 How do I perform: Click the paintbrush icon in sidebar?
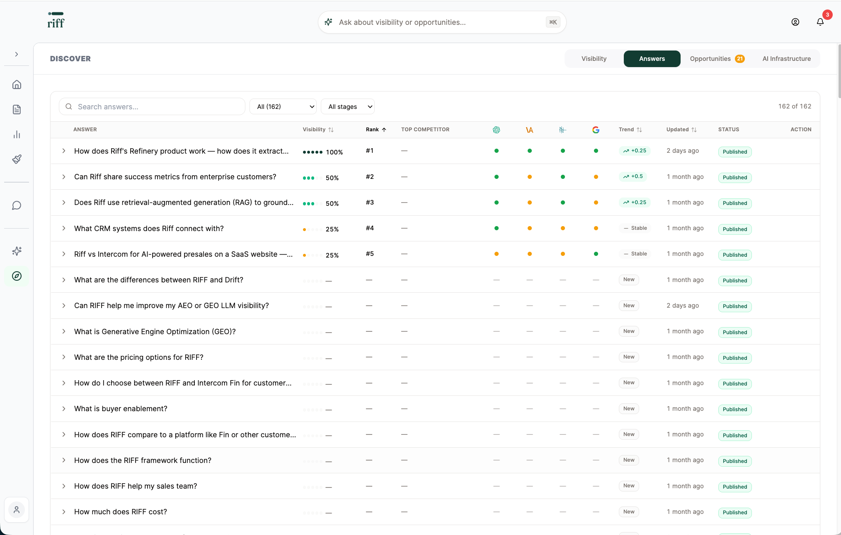[x=17, y=159]
